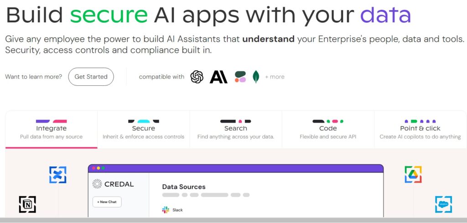467x223 pixels.
Task: Click the Figma-style colorful logo icon
Action: pos(240,77)
